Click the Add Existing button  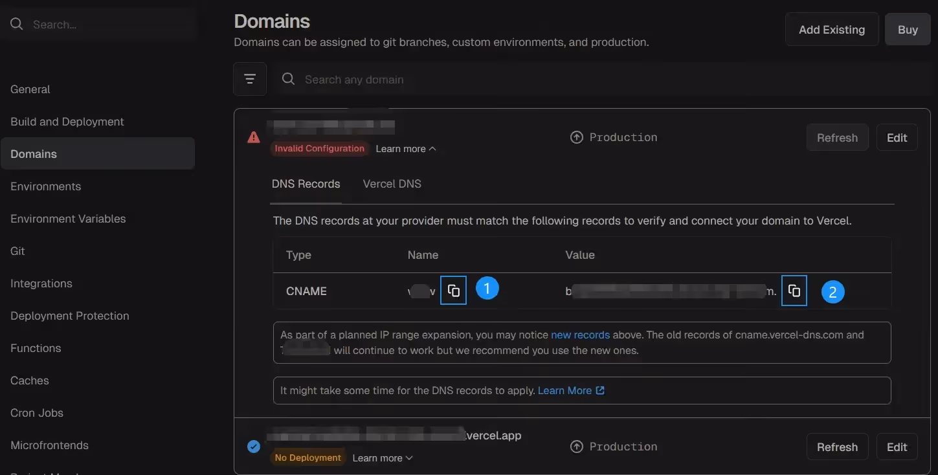pos(831,30)
